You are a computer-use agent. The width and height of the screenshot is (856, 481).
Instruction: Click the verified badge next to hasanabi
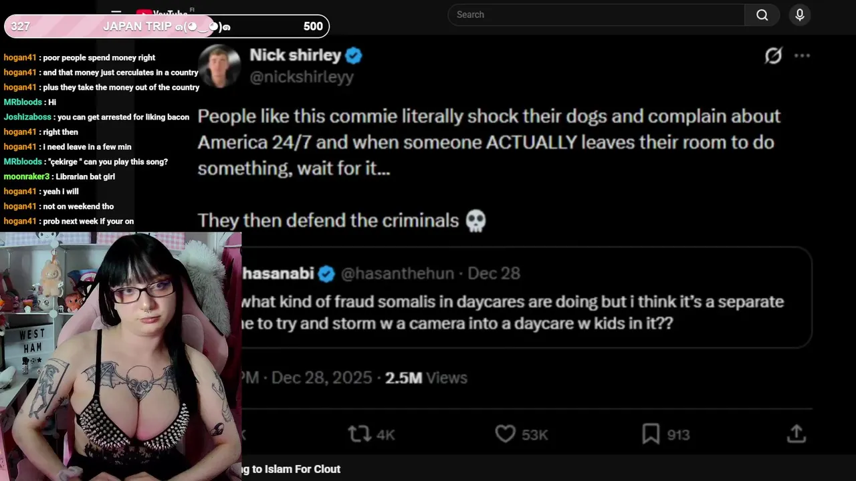click(x=326, y=273)
